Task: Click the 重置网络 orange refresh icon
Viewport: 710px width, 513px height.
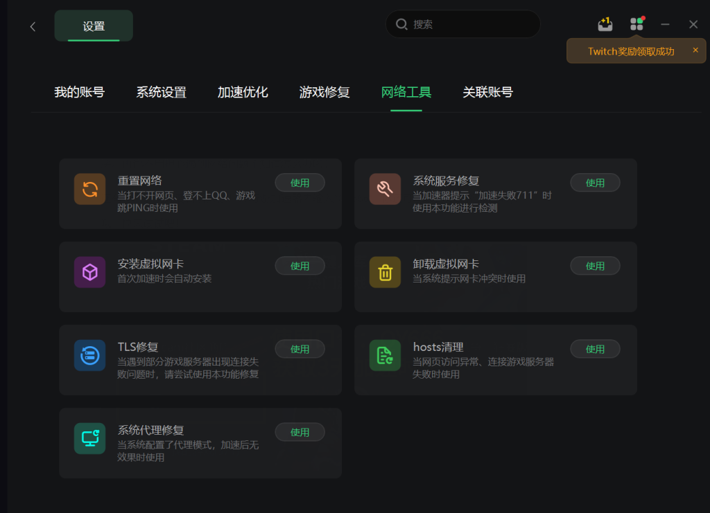Action: 89,189
